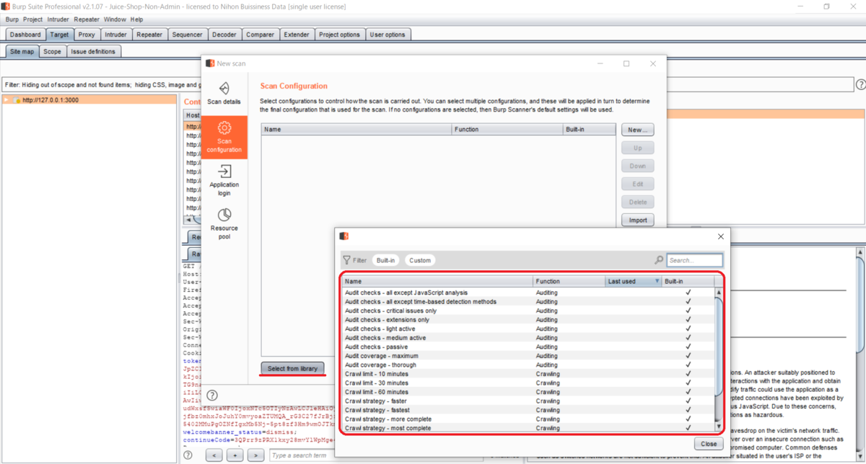Image resolution: width=866 pixels, height=464 pixels.
Task: Click the previous match arrow button
Action: click(213, 455)
